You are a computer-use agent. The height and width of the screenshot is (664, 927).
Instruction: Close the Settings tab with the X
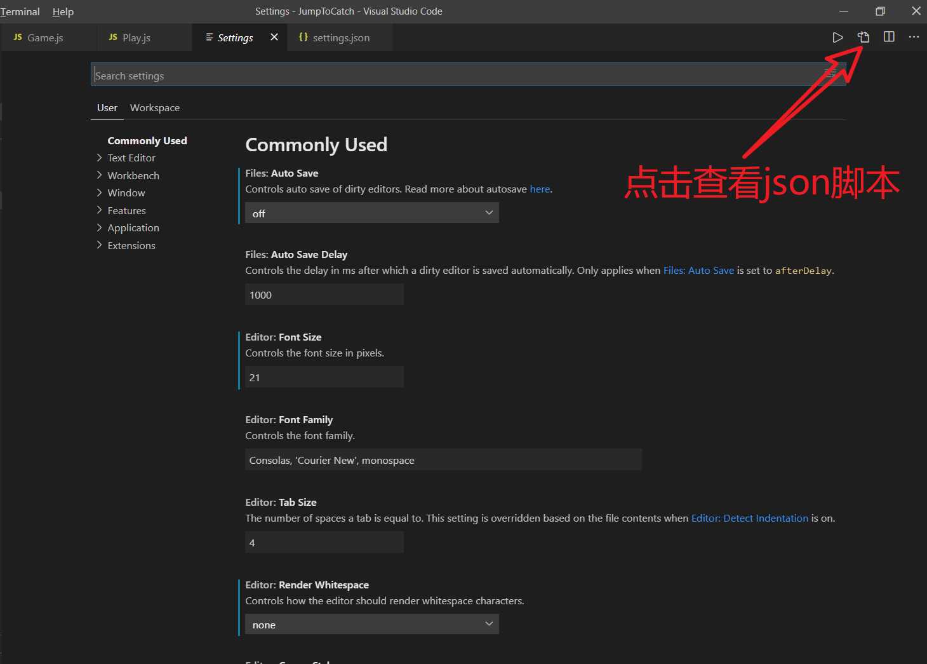coord(274,37)
